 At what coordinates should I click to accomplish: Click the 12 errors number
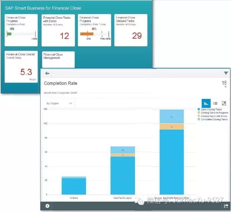pos(64,36)
